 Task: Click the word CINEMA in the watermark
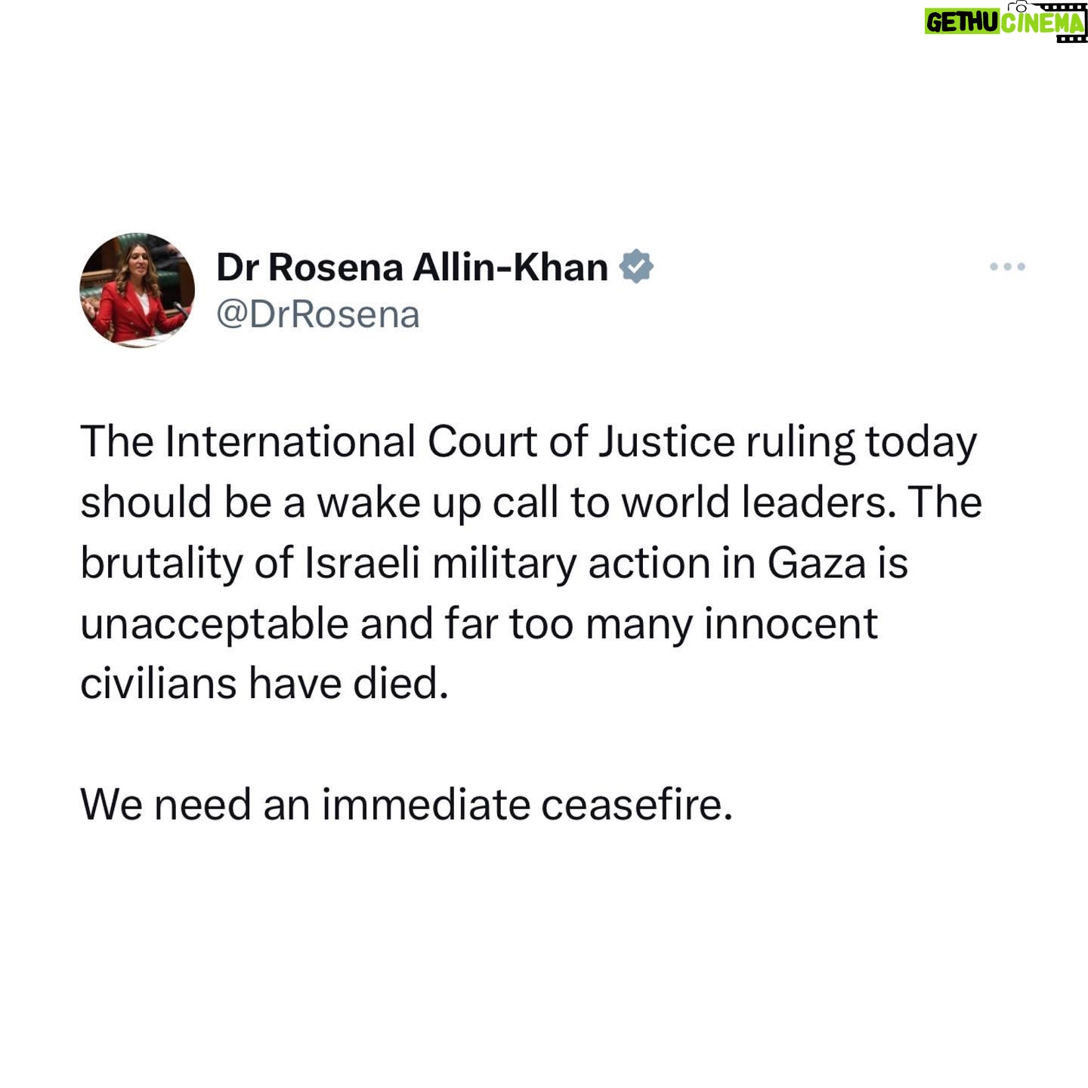click(x=1043, y=23)
